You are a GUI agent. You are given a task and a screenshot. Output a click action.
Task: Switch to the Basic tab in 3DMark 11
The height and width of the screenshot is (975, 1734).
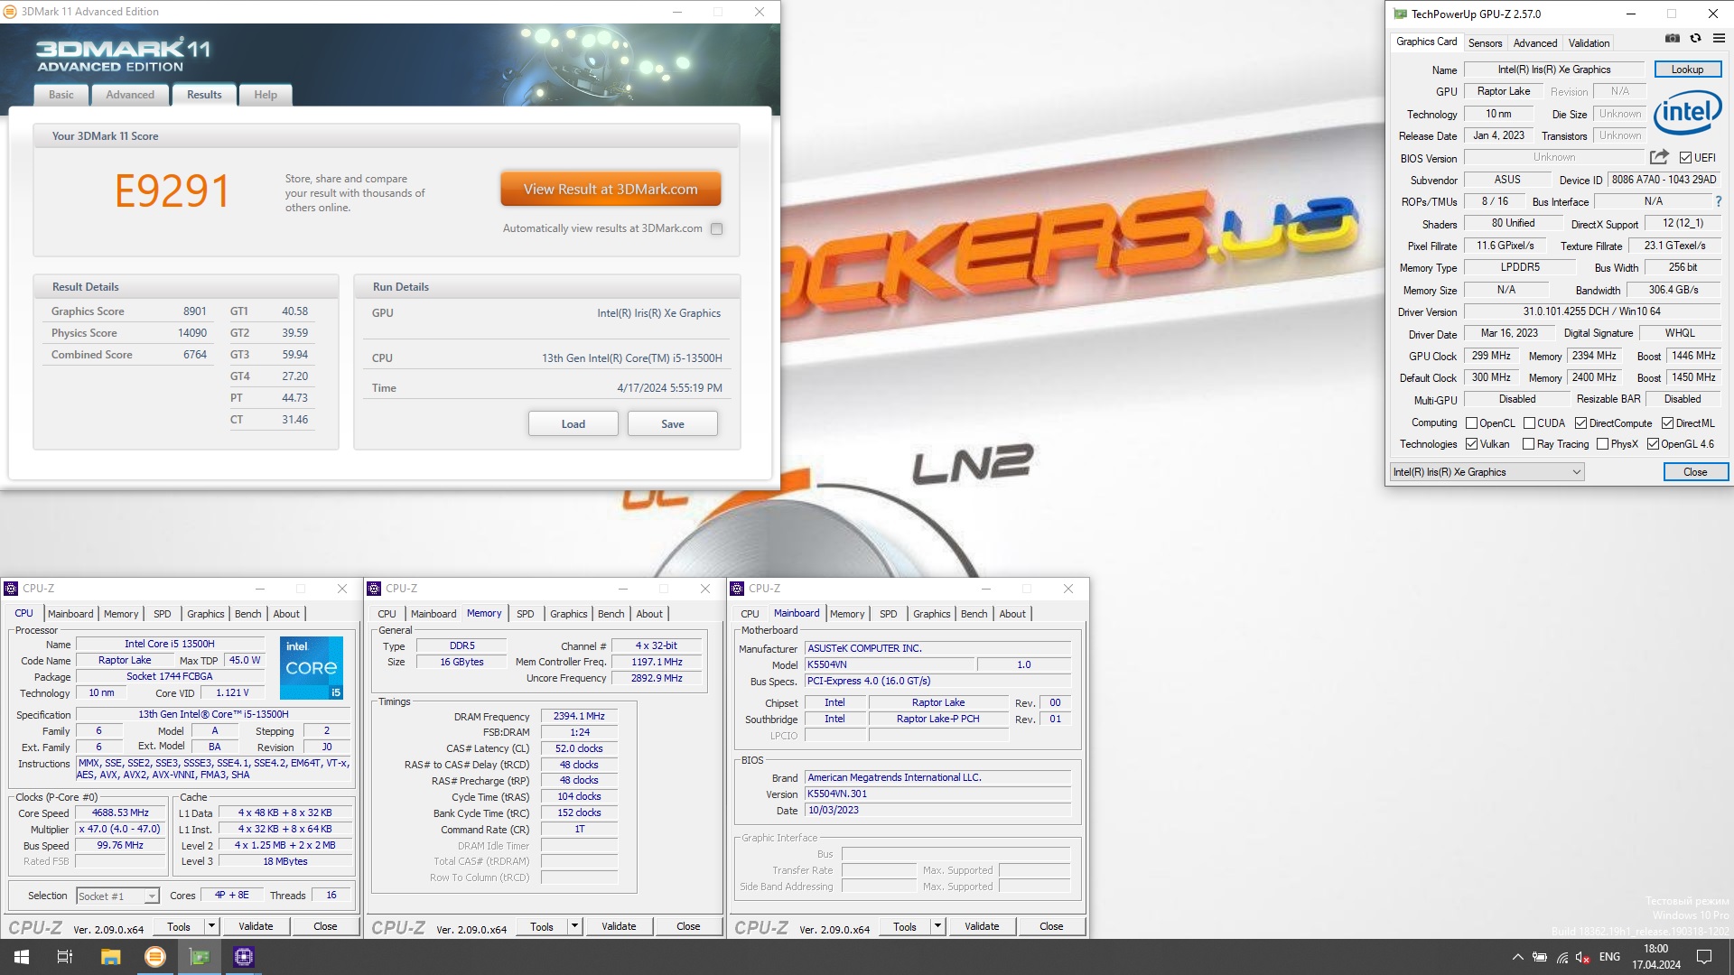click(x=61, y=95)
